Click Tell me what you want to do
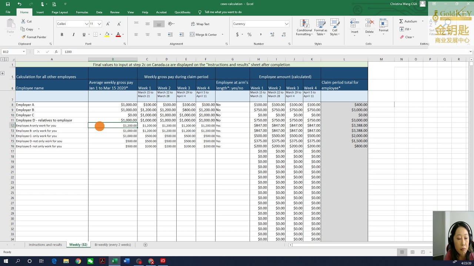 223,12
